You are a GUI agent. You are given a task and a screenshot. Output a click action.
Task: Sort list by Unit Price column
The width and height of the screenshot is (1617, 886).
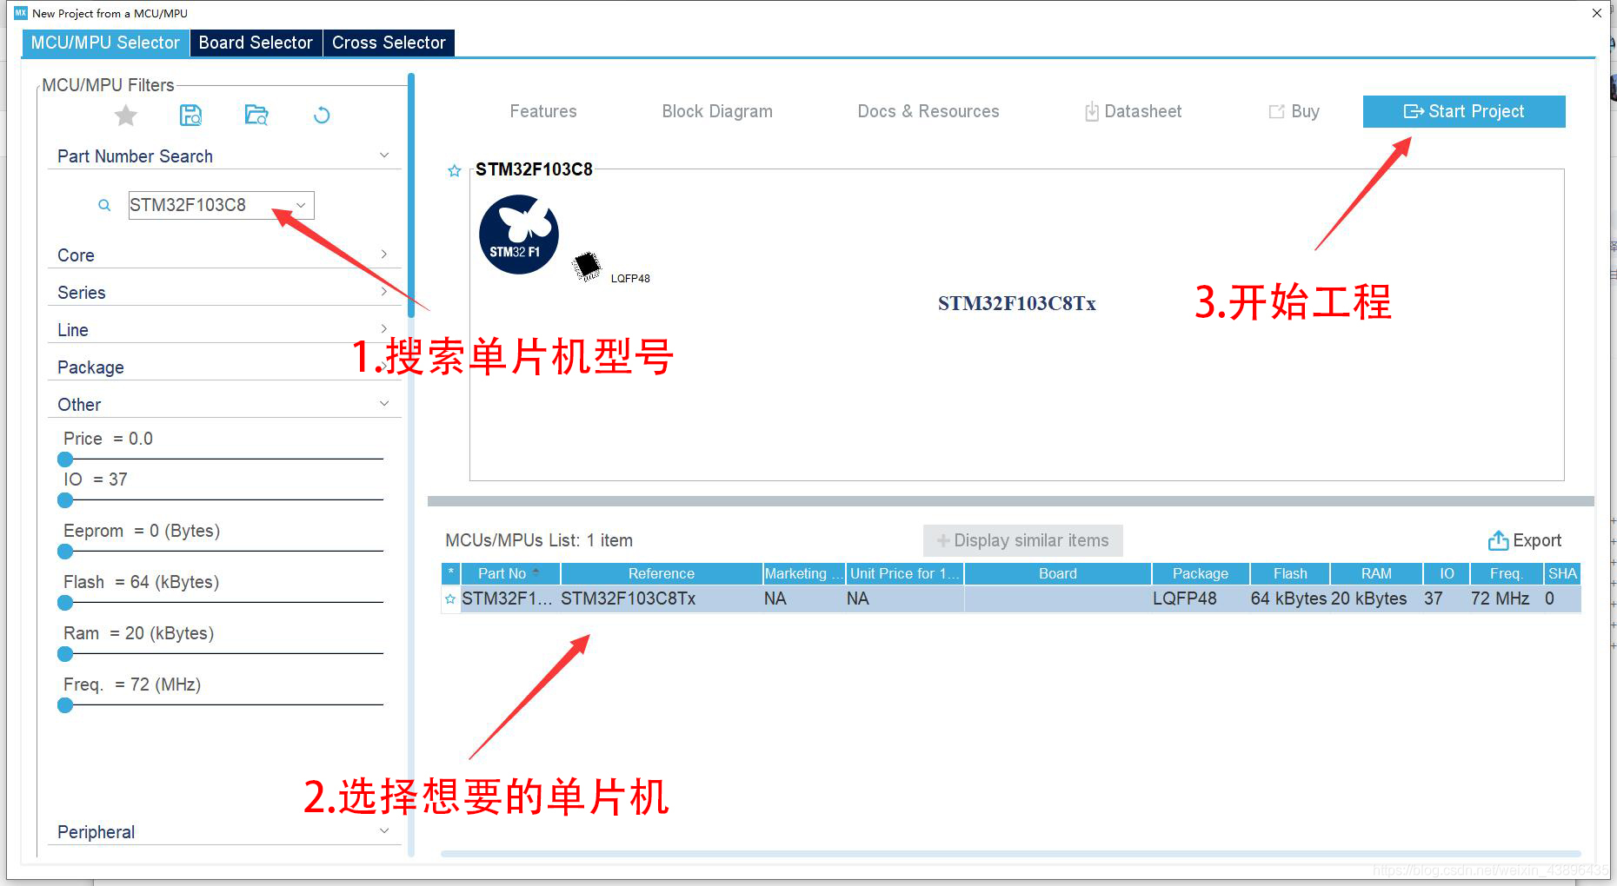(905, 573)
